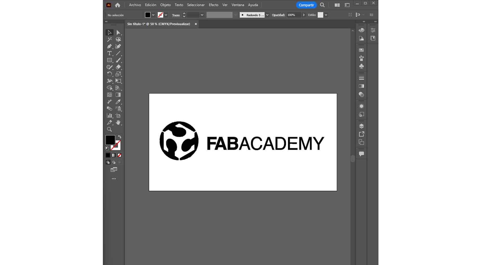The height and width of the screenshot is (265, 481).
Task: Open the Brushes panel icon
Action: click(361, 58)
